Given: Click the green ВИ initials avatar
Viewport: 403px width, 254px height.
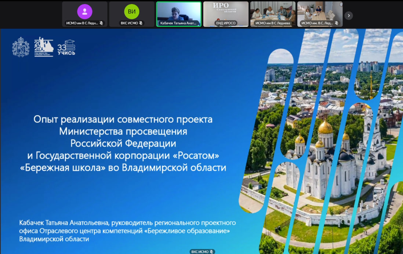Looking at the screenshot, I should (x=132, y=12).
